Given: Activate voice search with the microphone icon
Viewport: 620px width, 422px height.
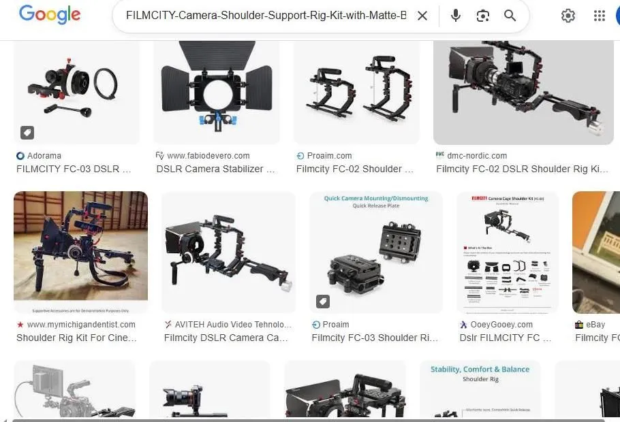Looking at the screenshot, I should coord(455,15).
